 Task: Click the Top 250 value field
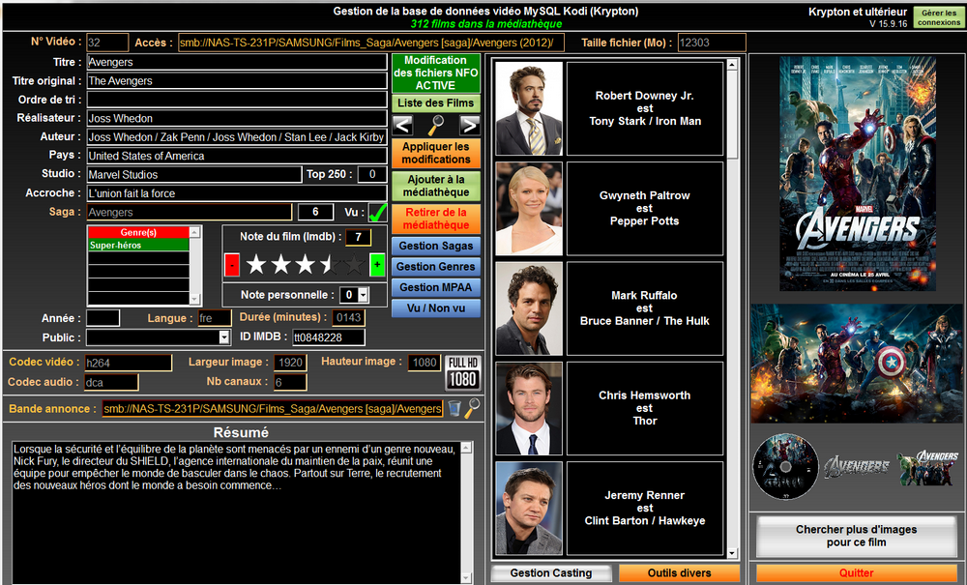(372, 174)
